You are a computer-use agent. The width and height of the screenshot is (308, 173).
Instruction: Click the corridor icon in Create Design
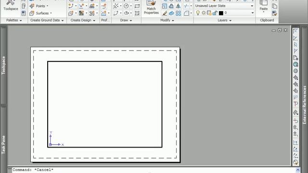pyautogui.click(x=92, y=6)
